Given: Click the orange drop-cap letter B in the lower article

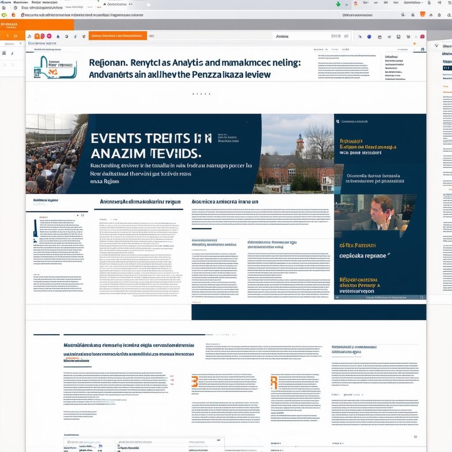Looking at the screenshot, I should [x=195, y=381].
